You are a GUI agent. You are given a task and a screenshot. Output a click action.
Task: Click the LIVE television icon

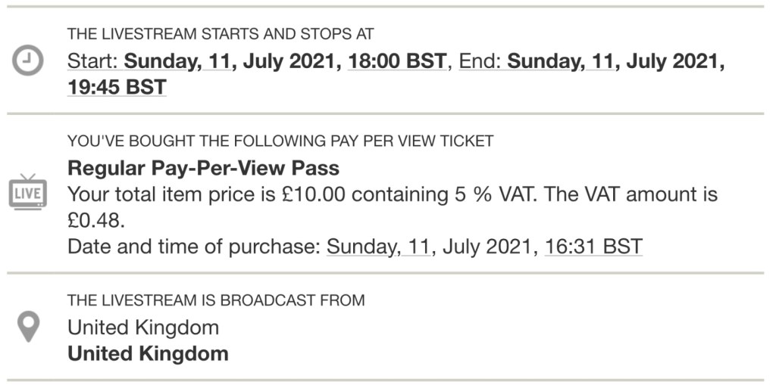(x=28, y=192)
